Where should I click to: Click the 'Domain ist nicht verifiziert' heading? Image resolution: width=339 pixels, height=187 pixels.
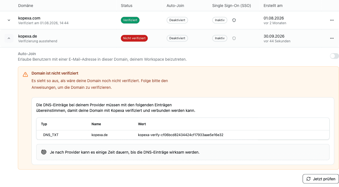coord(55,73)
